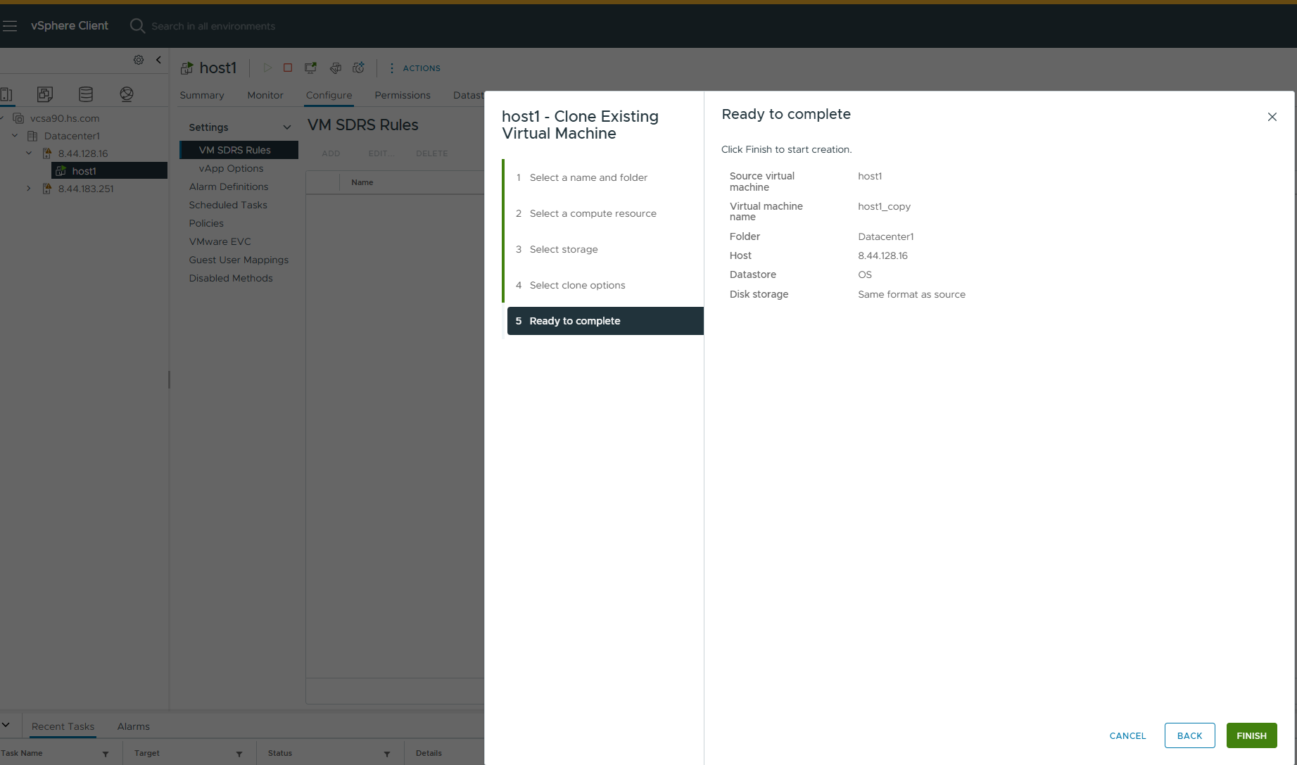Image resolution: width=1297 pixels, height=765 pixels.
Task: Switch to the Recent Tasks tab
Action: [63, 726]
